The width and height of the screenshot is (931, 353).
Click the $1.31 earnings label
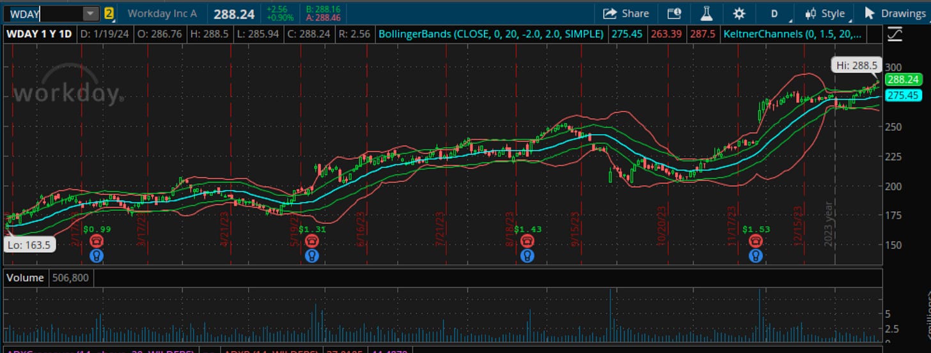click(x=312, y=229)
